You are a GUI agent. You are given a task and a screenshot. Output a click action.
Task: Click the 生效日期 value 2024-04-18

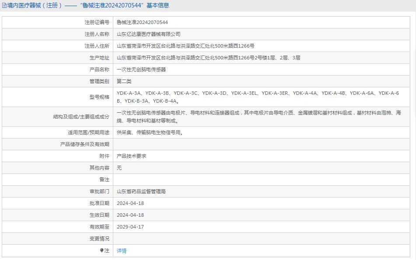(x=130, y=215)
